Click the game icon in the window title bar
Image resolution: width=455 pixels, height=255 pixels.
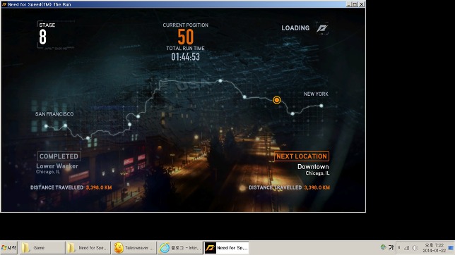(x=4, y=4)
